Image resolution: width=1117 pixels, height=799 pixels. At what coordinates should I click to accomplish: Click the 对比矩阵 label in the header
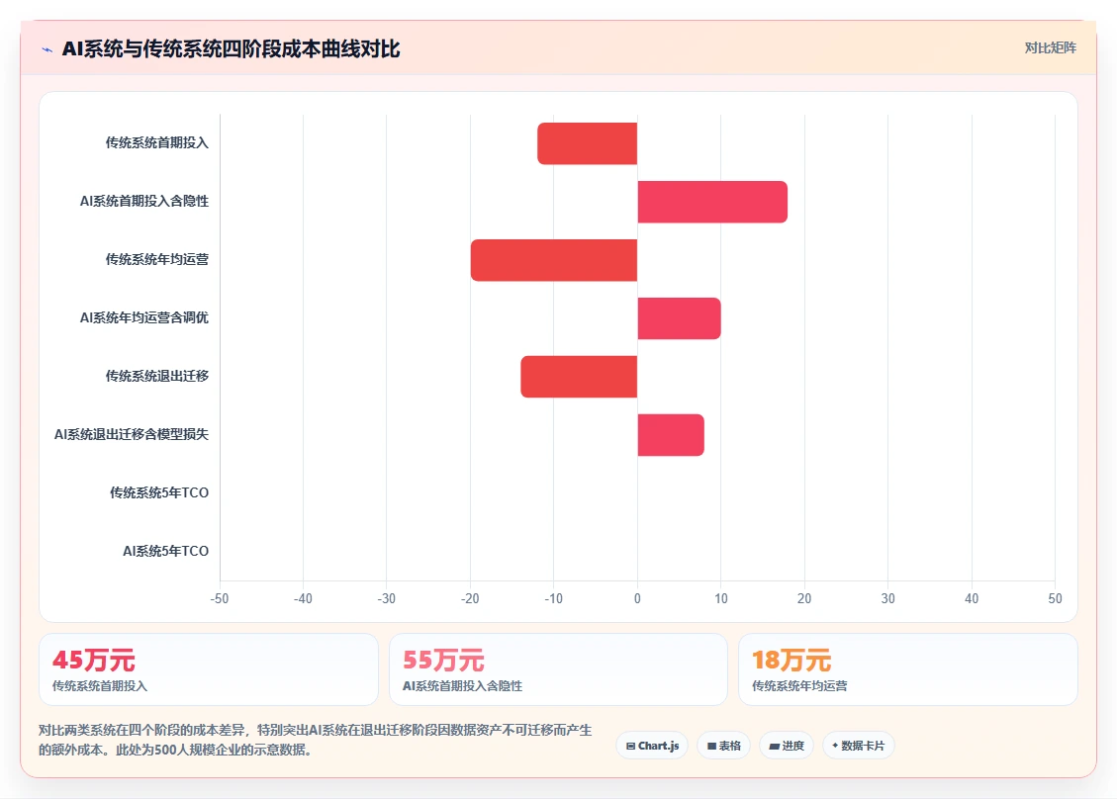1050,47
